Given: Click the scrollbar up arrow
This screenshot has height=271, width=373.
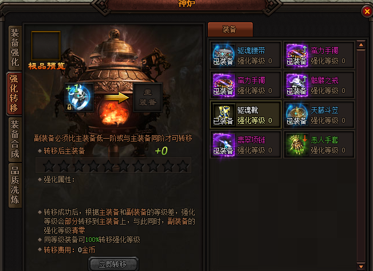Looking at the screenshot, I should (x=361, y=45).
